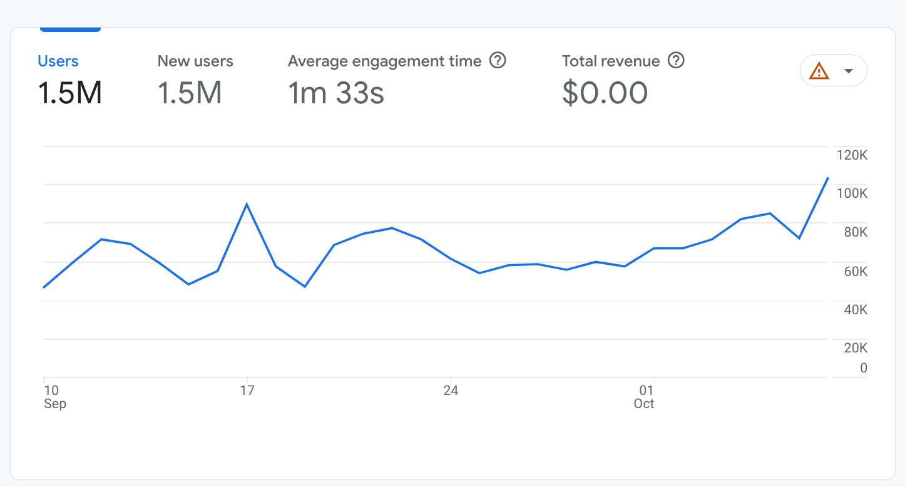Click the $0.00 total revenue value

[x=605, y=93]
